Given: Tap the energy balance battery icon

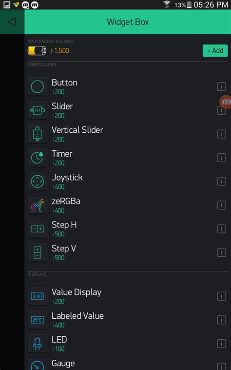Looking at the screenshot, I should [x=37, y=50].
